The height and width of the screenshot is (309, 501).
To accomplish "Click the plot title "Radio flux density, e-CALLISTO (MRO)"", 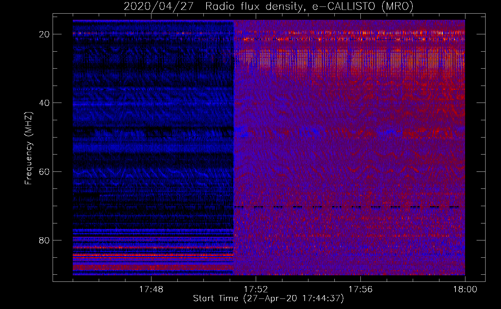I will [309, 6].
